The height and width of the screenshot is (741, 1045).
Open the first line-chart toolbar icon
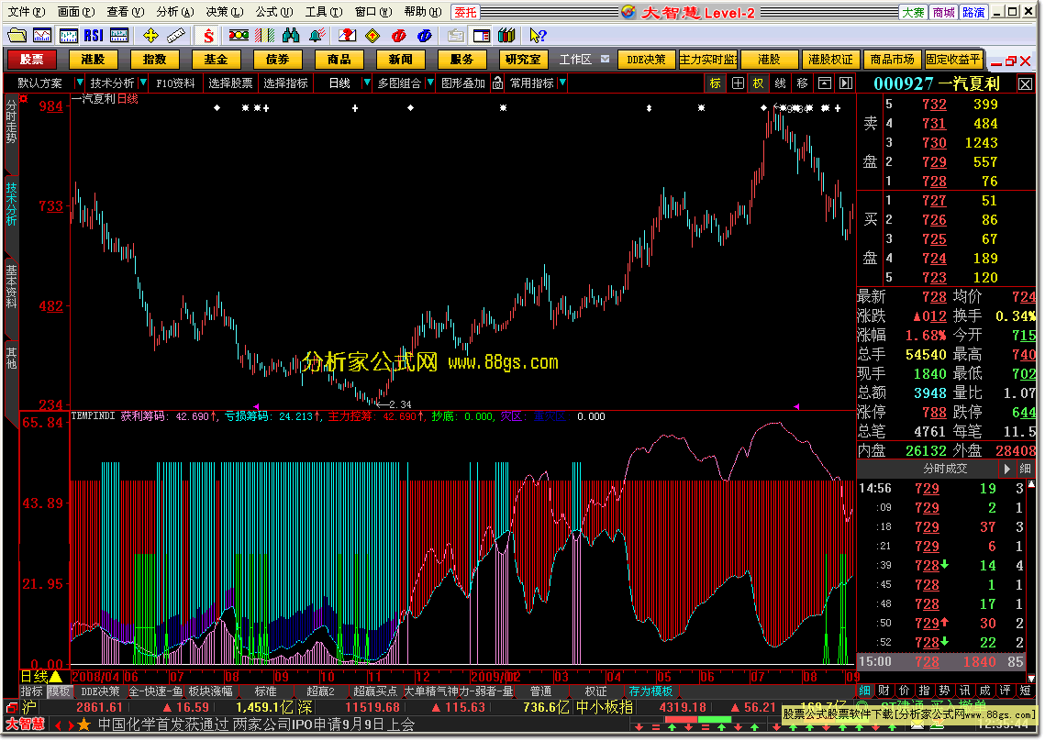point(42,36)
